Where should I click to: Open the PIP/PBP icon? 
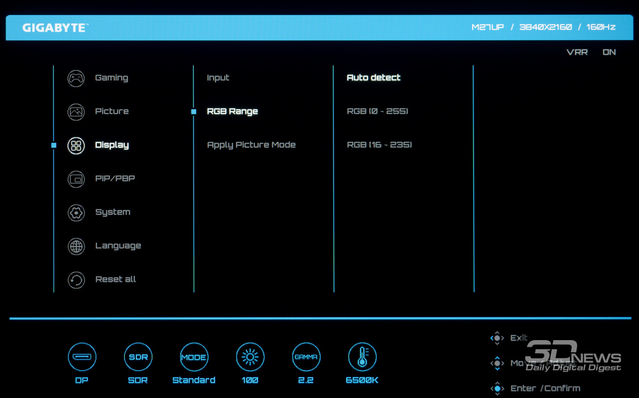click(x=76, y=179)
